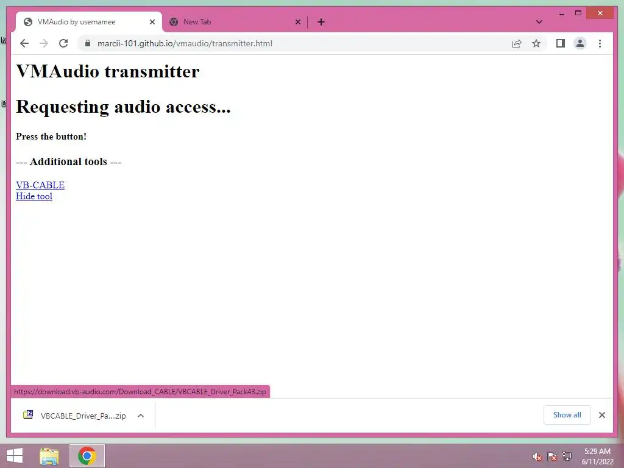Viewport: 624px width, 468px height.
Task: Click the Hide tool link
Action: [34, 196]
